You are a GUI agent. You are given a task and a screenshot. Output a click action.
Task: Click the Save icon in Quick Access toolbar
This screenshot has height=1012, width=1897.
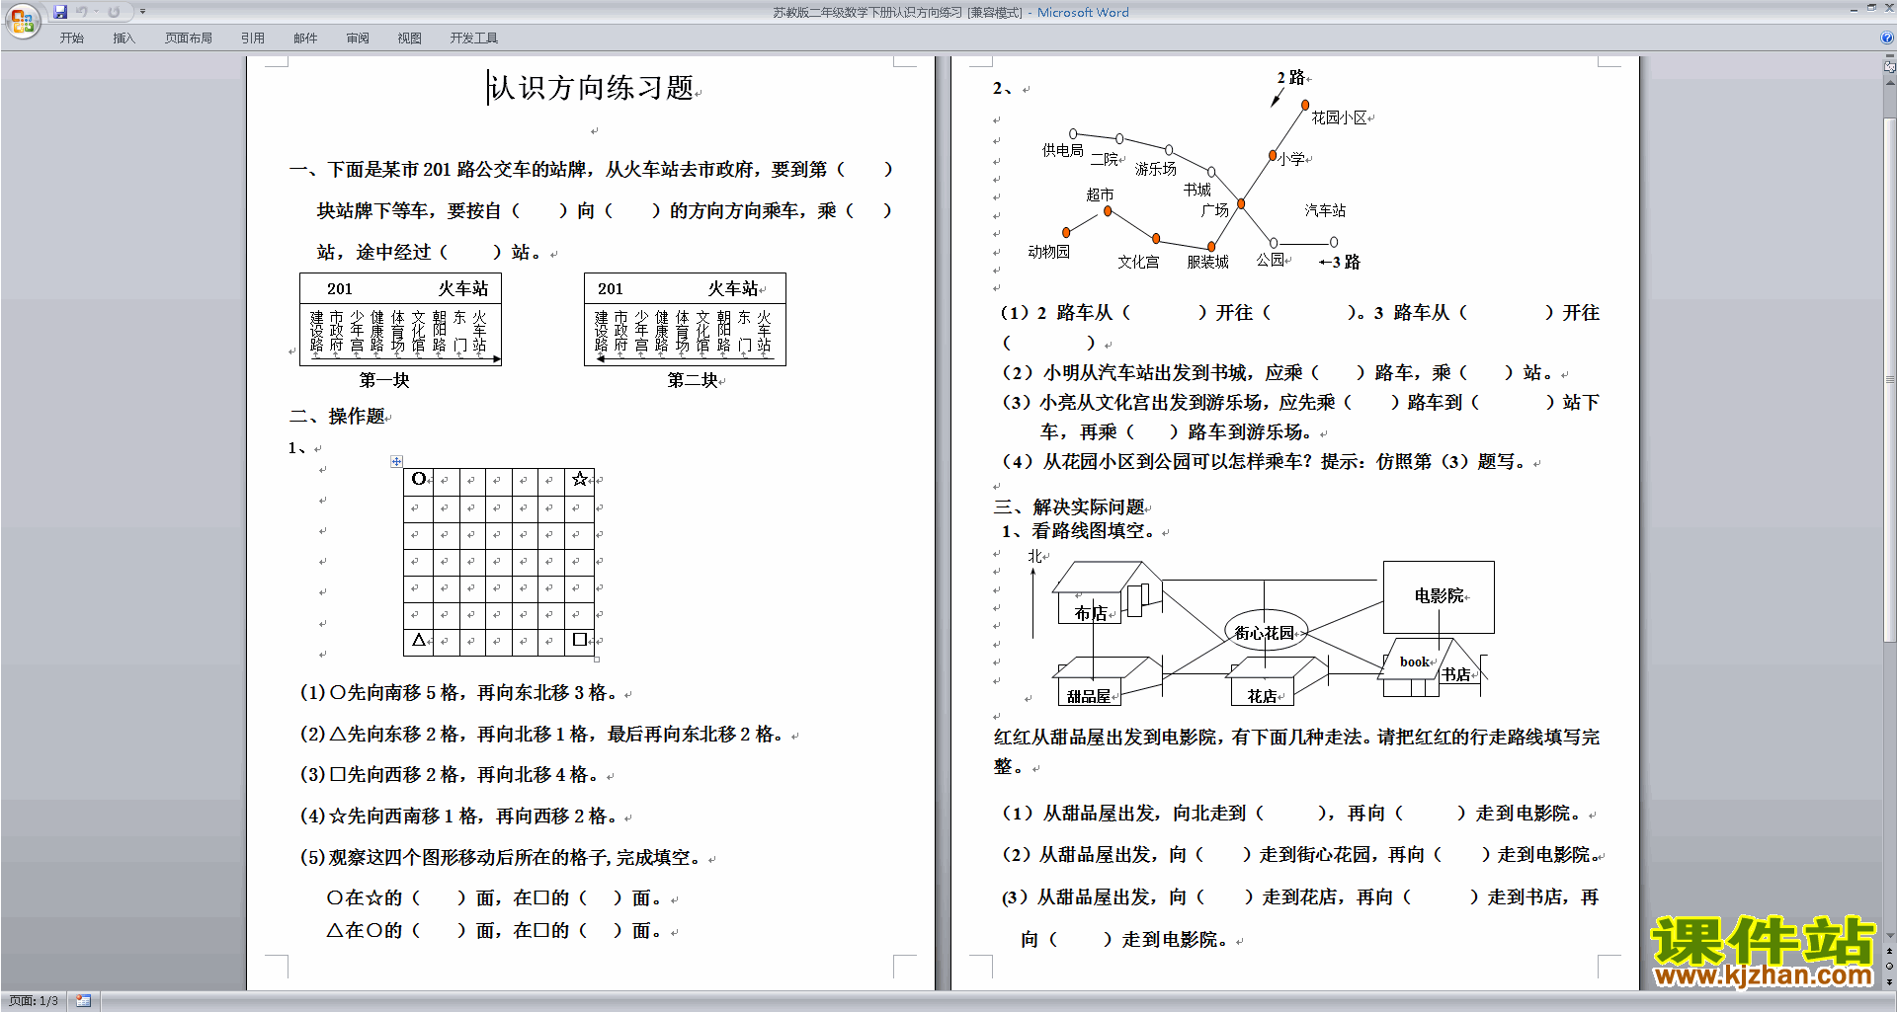tap(60, 12)
